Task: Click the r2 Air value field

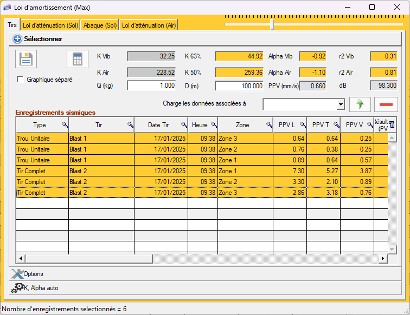Action: pos(384,73)
